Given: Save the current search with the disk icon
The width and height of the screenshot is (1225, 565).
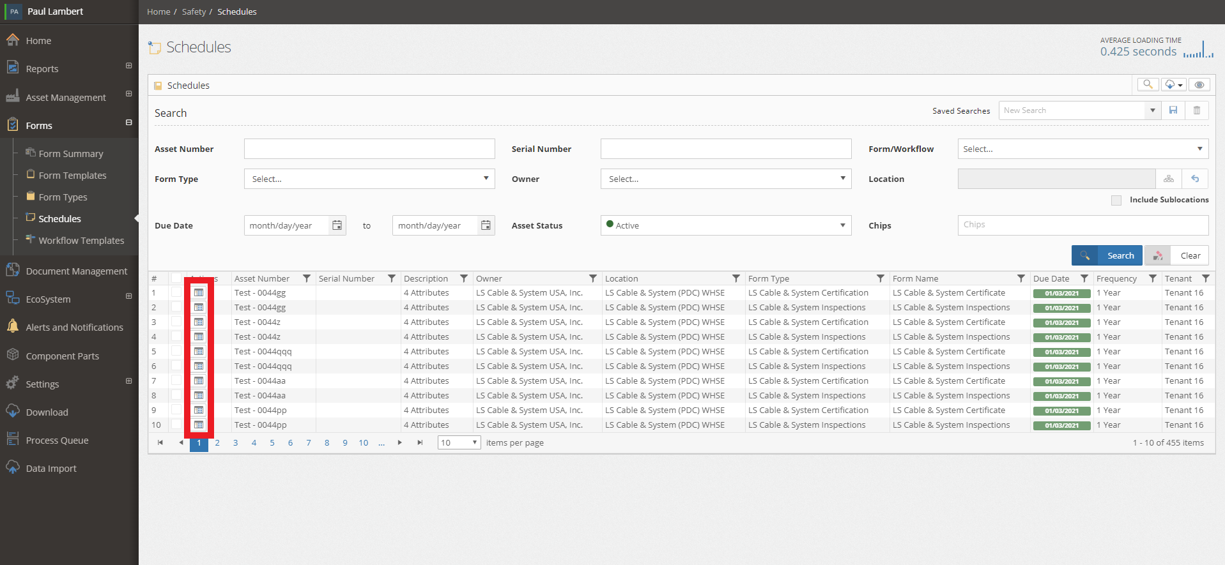Looking at the screenshot, I should click(x=1173, y=110).
